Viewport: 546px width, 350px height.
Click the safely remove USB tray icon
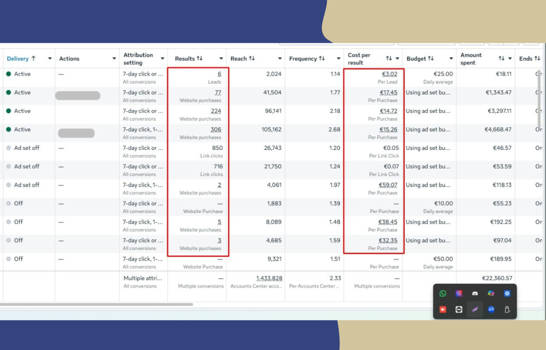[x=507, y=309]
